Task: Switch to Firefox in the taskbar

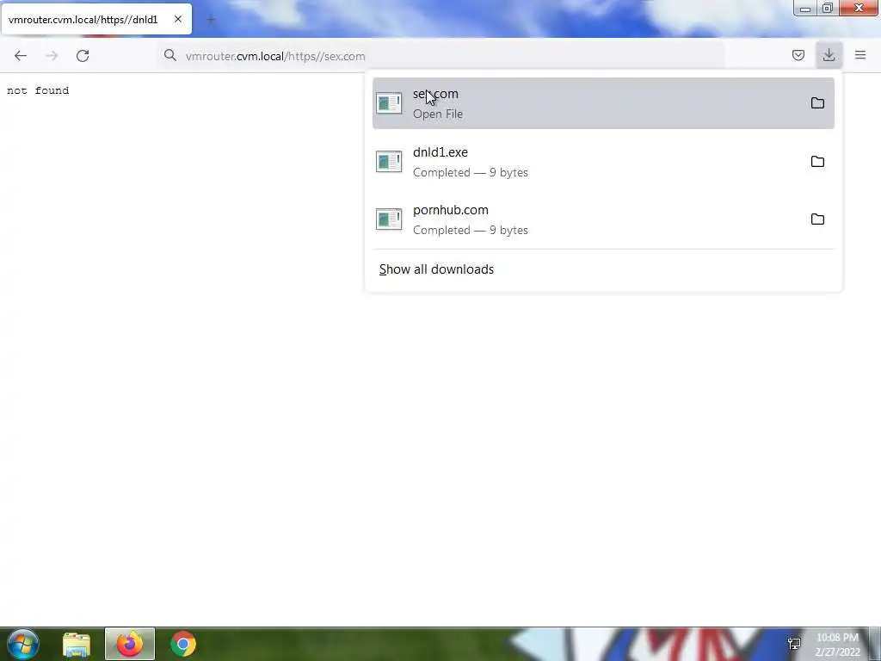Action: pos(130,644)
